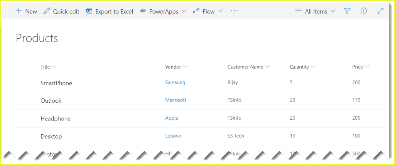The width and height of the screenshot is (395, 165).
Task: Open the HP vendor link
Action: [168, 154]
